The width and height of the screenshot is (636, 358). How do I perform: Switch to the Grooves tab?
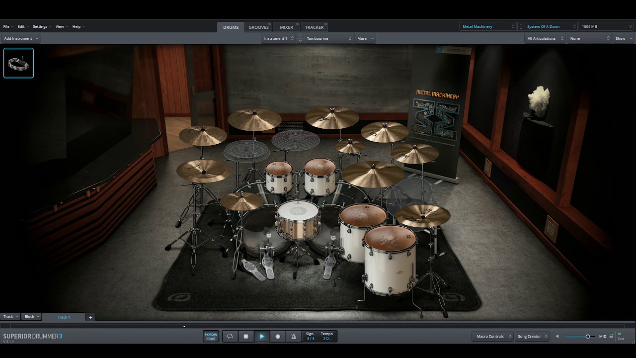pyautogui.click(x=258, y=27)
